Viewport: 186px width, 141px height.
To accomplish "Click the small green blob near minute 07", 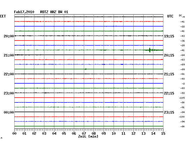I will click(86, 69).
